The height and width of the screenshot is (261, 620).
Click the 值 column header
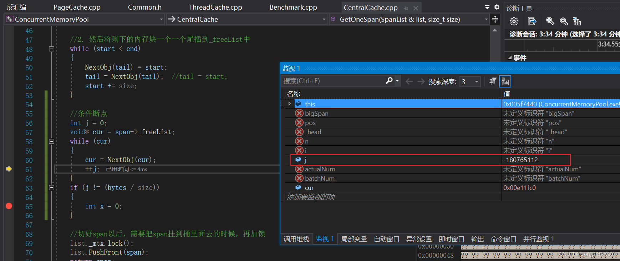pos(507,94)
